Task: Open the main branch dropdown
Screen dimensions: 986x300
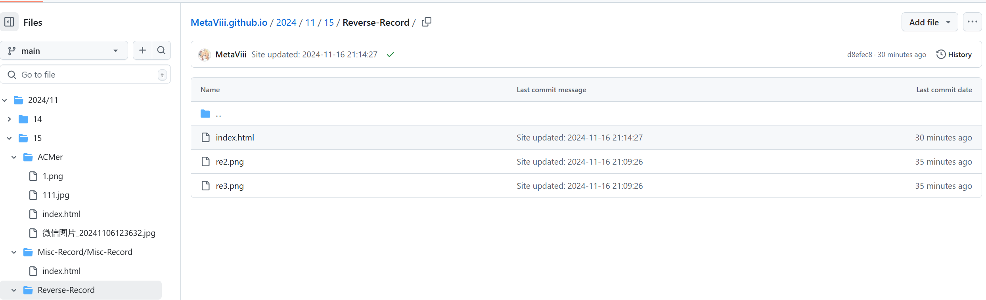Action: click(64, 51)
